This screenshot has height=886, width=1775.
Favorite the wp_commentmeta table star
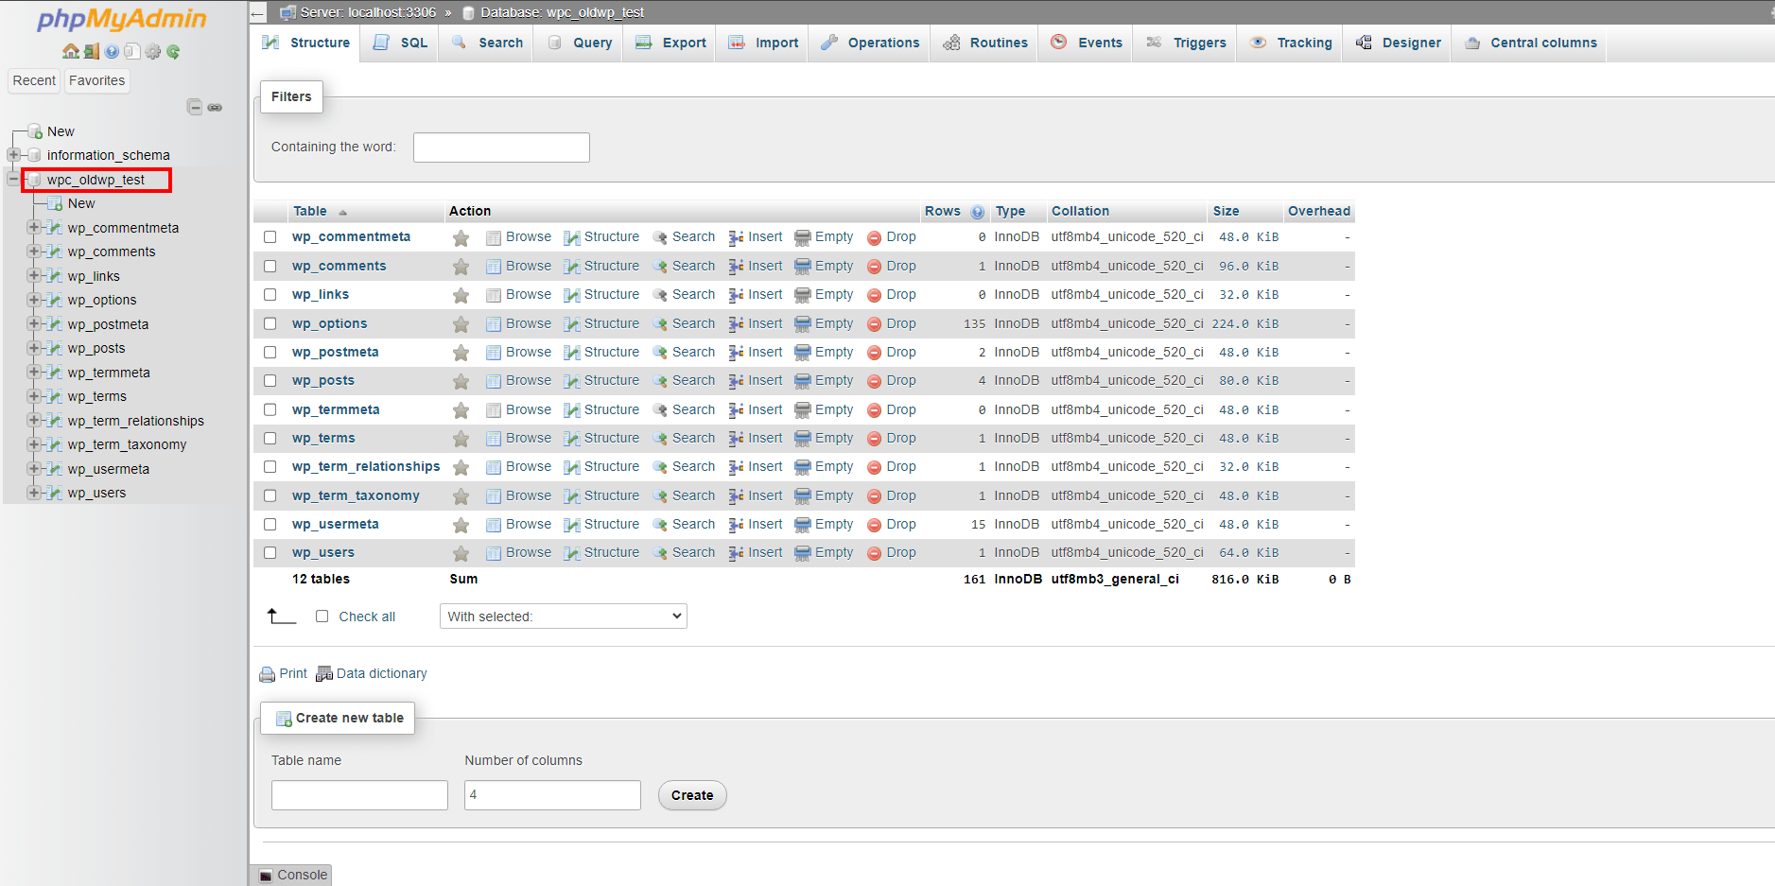click(461, 238)
